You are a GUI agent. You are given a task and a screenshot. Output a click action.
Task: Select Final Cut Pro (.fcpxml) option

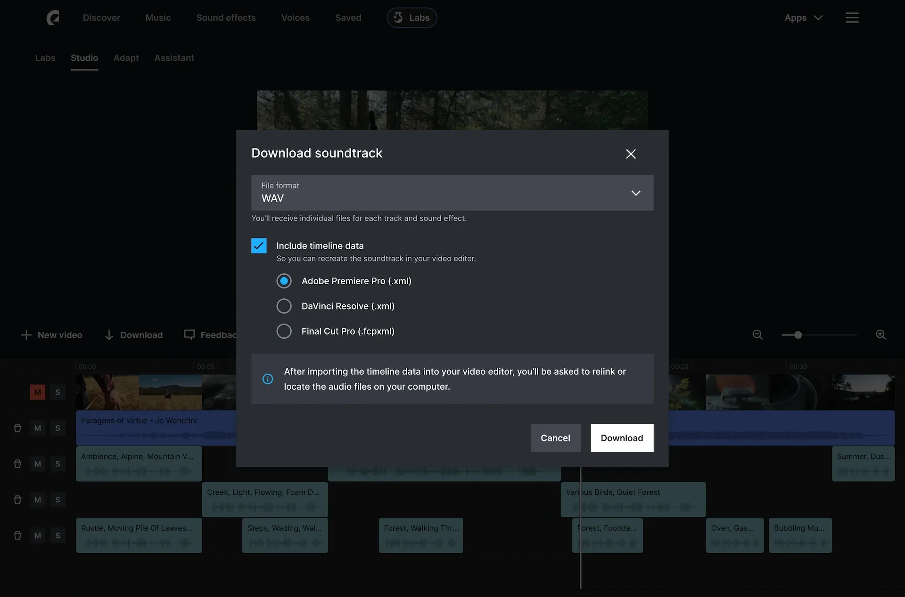coord(284,331)
